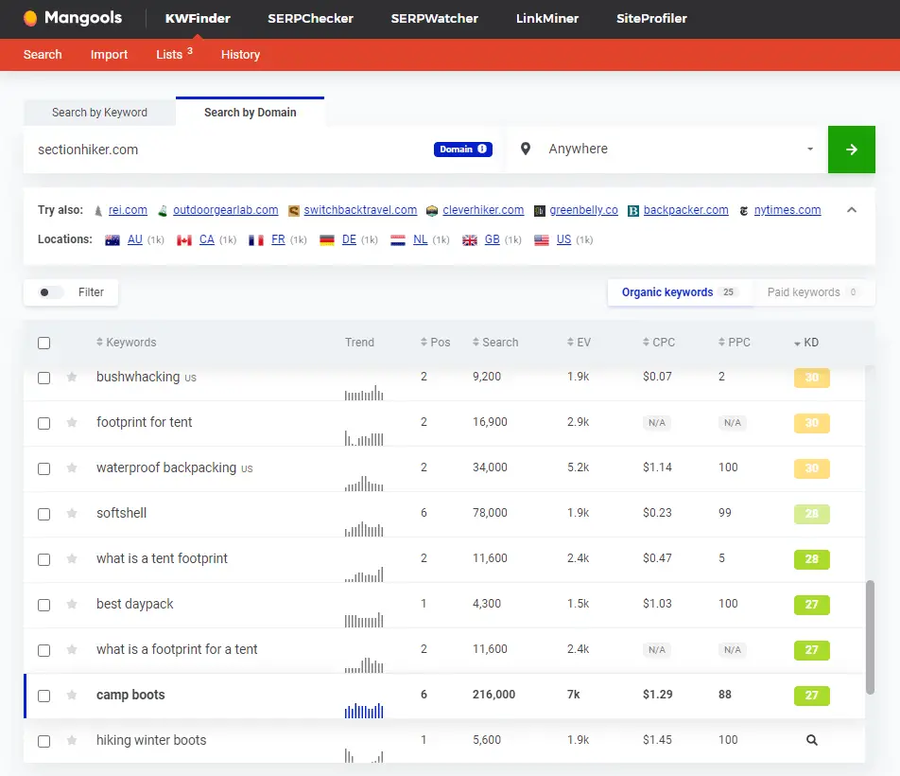Sort by KD column

pyautogui.click(x=806, y=343)
